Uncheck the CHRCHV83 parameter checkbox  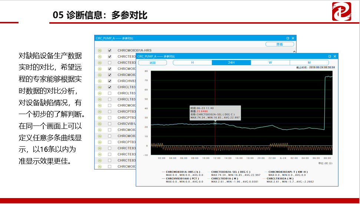tap(109, 81)
